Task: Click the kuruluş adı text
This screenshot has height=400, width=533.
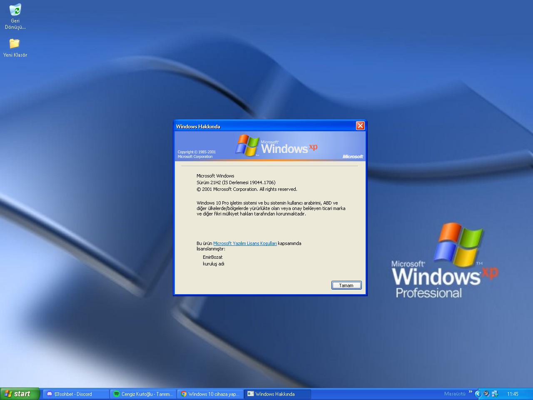Action: coord(214,264)
